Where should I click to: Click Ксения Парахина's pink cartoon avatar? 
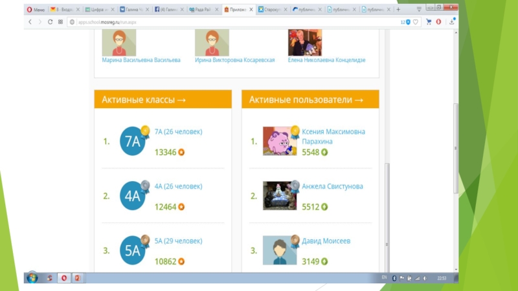coord(280,141)
